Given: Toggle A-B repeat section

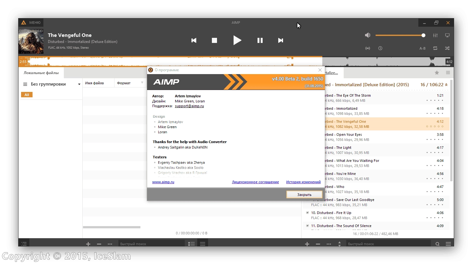Looking at the screenshot, I should 422,48.
